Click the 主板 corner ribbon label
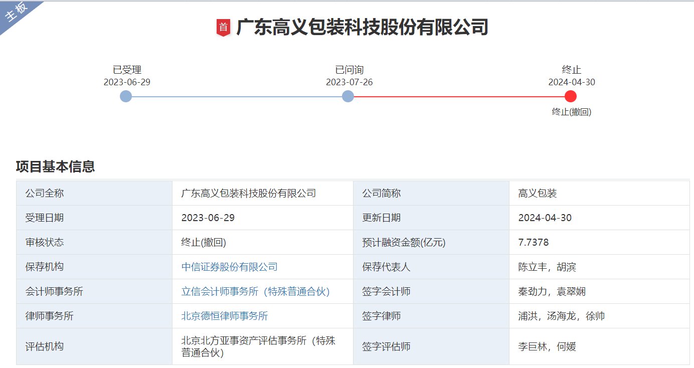 [x=17, y=13]
